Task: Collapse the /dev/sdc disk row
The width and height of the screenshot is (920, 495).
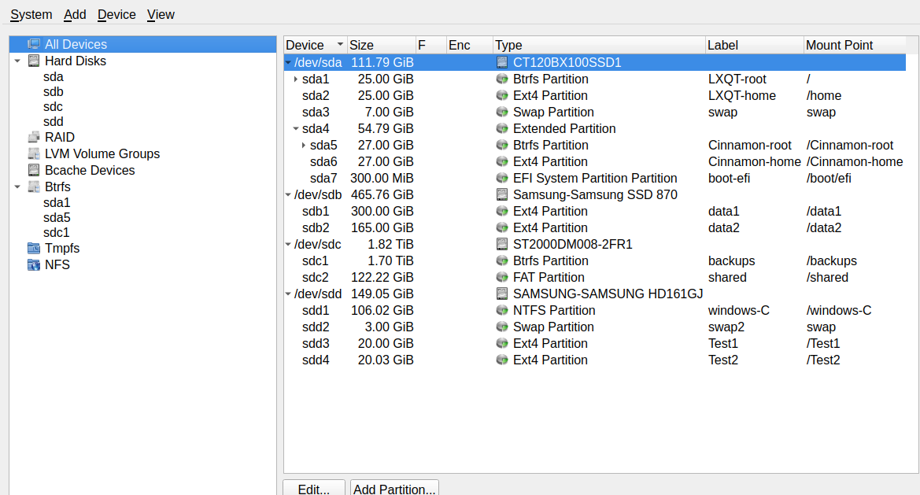Action: pos(288,245)
